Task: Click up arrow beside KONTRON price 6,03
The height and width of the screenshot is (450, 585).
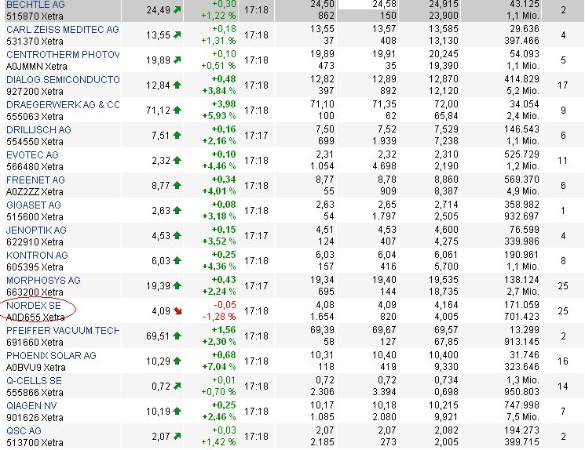Action: click(177, 260)
